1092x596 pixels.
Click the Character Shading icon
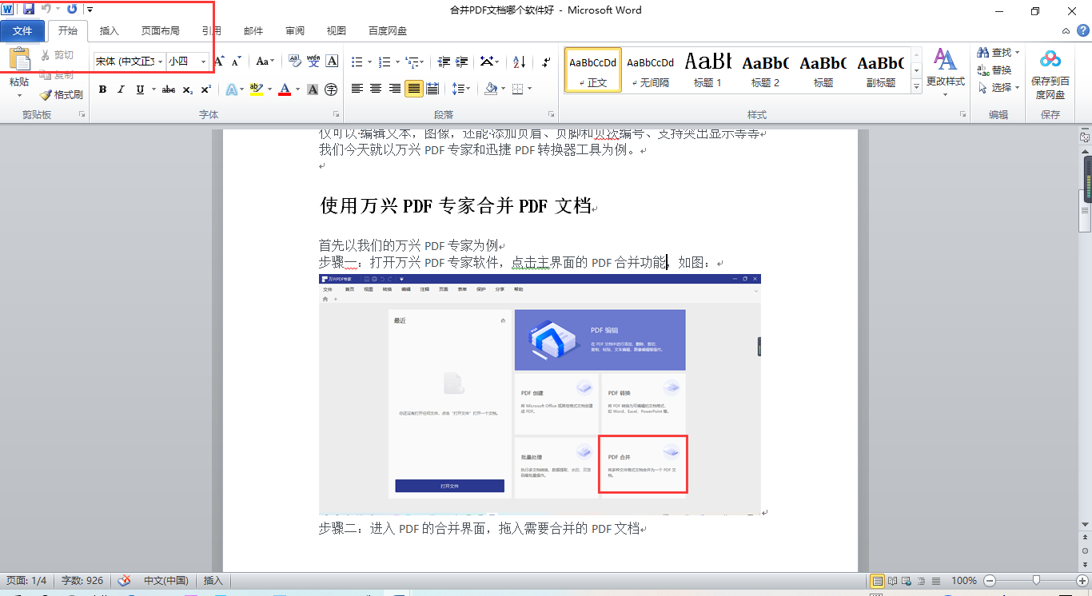(x=313, y=89)
